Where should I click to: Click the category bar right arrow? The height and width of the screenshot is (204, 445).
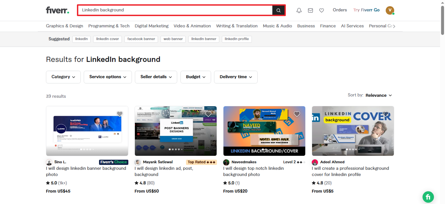pyautogui.click(x=394, y=26)
